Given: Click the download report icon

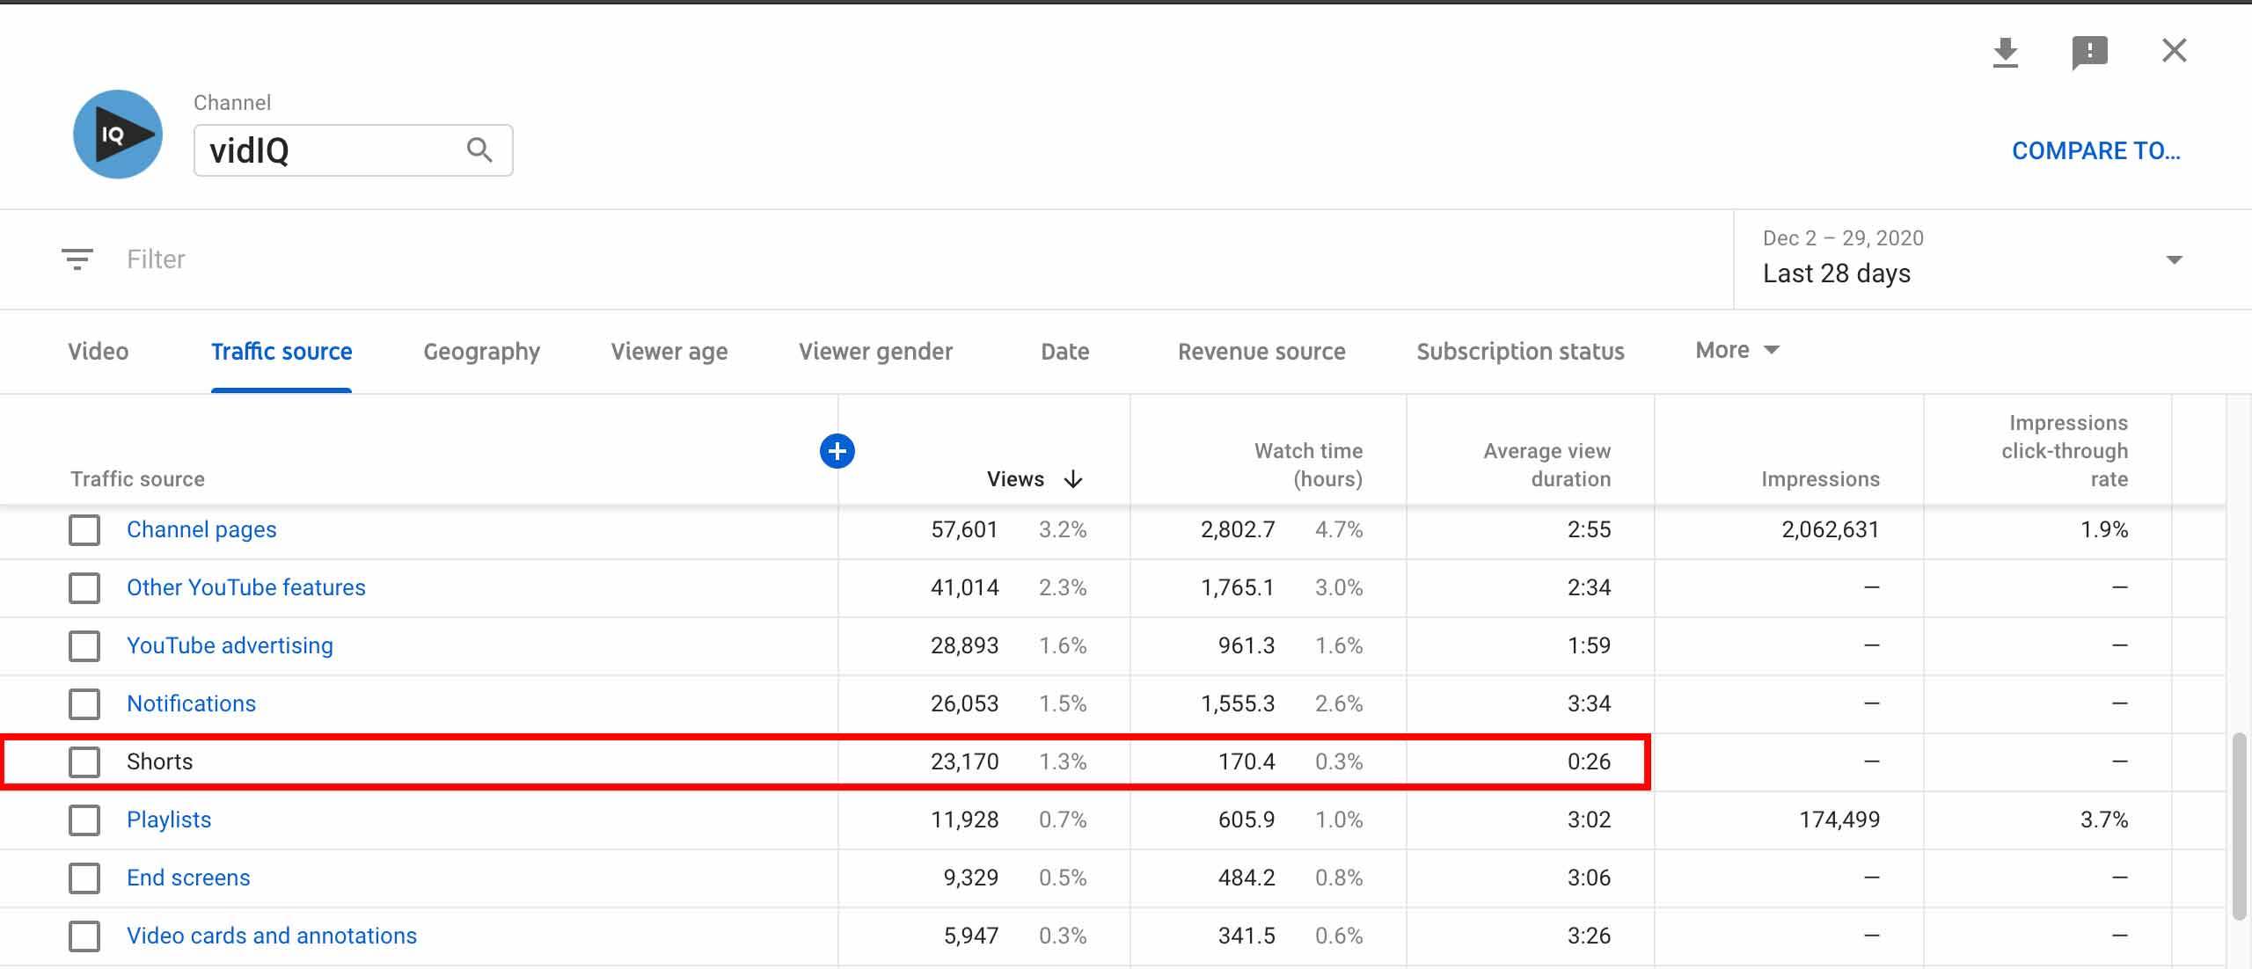Looking at the screenshot, I should (2005, 53).
